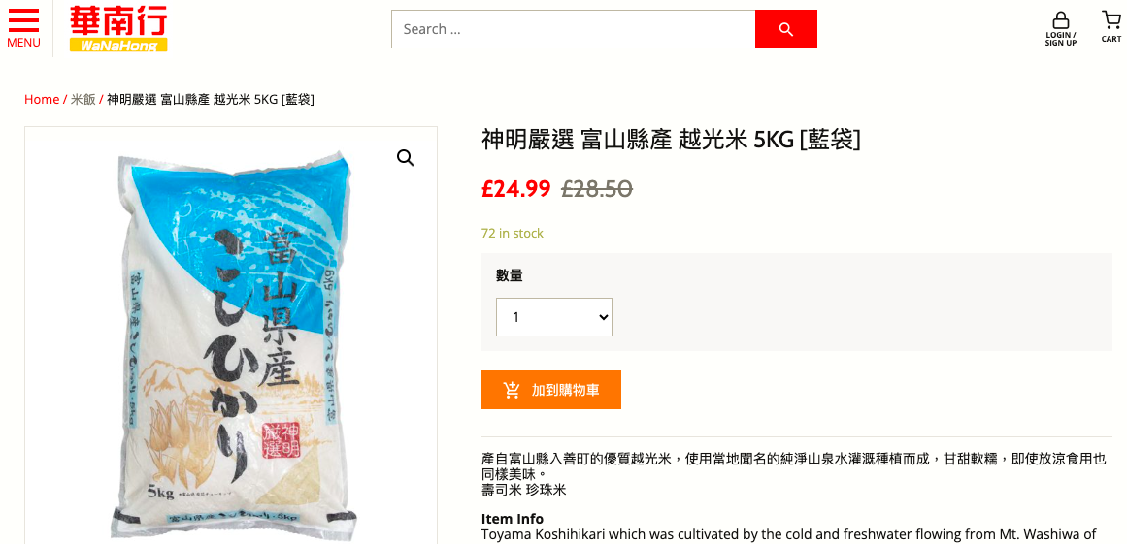Click the 72 in stock text
1127x544 pixels.
click(x=513, y=234)
